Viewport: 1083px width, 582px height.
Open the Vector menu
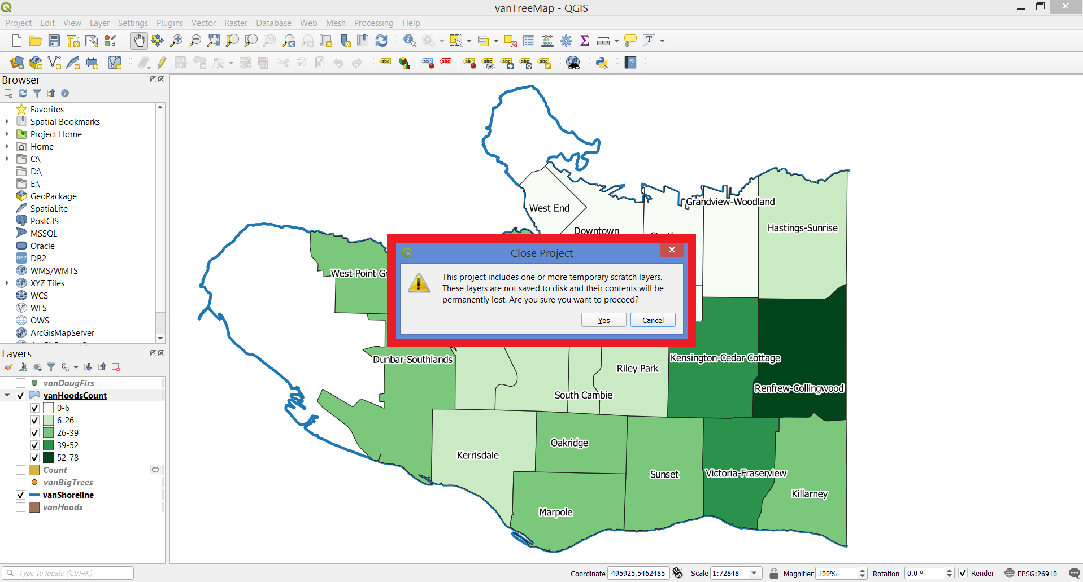[x=203, y=23]
